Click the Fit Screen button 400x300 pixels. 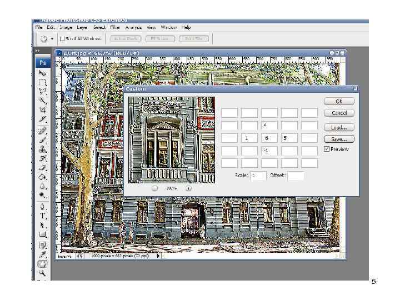click(x=159, y=39)
